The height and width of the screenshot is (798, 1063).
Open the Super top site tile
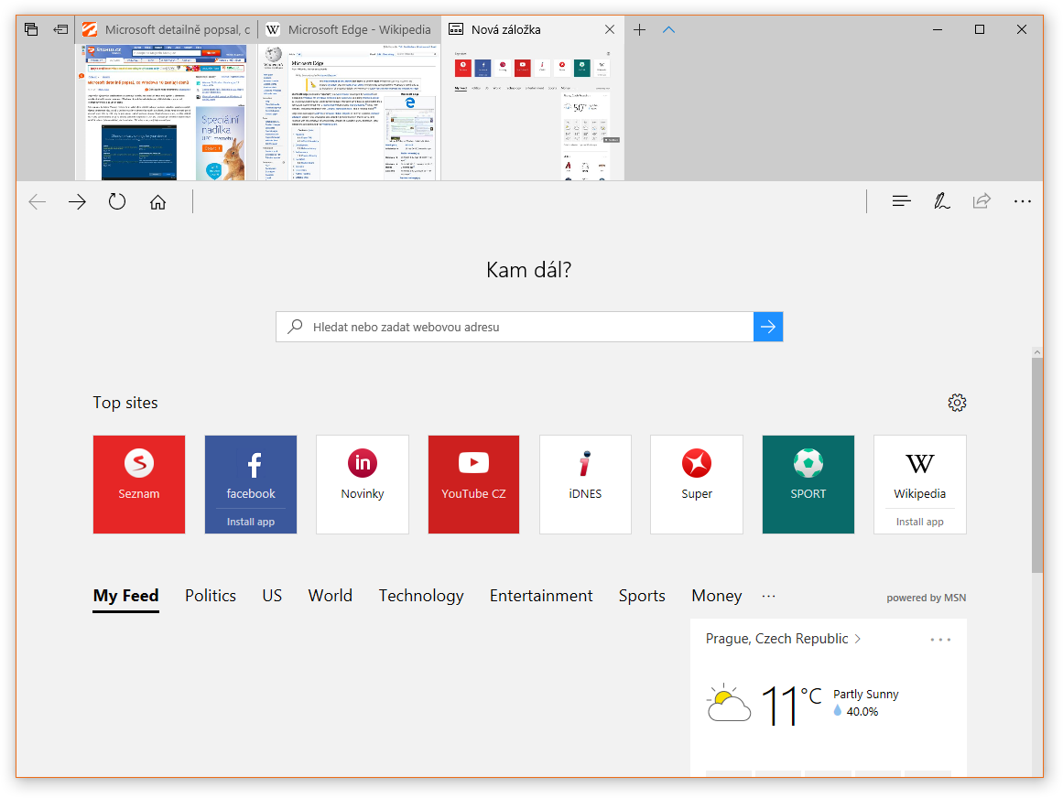pyautogui.click(x=697, y=484)
